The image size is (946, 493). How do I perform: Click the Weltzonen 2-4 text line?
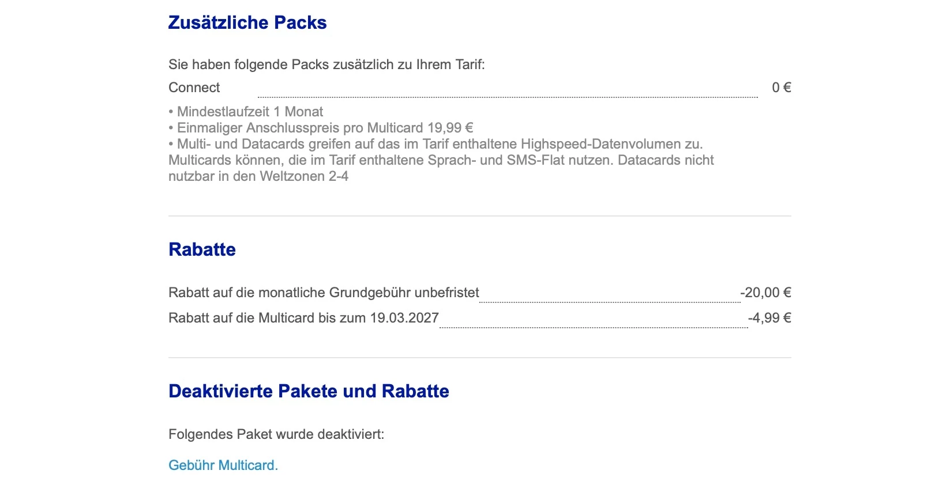pos(258,176)
